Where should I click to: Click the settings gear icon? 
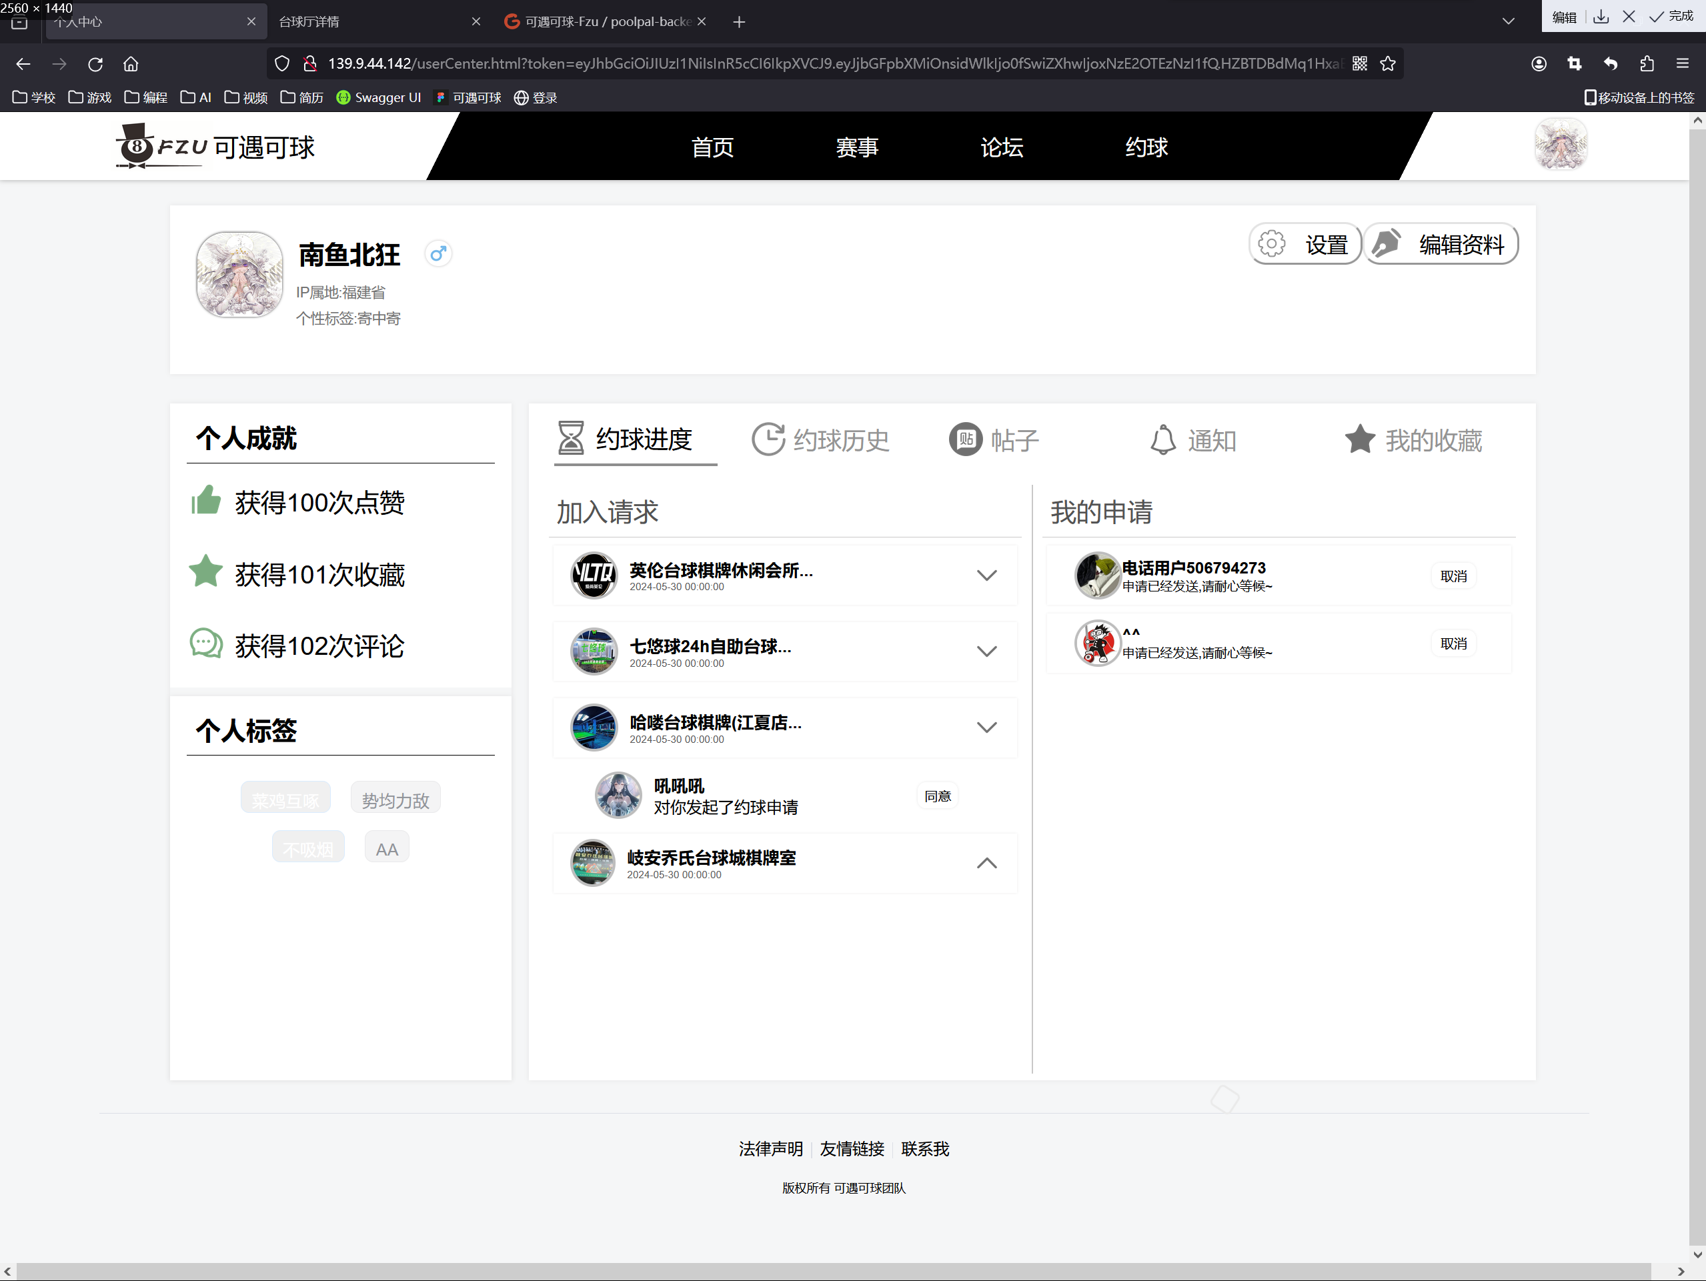[1272, 245]
